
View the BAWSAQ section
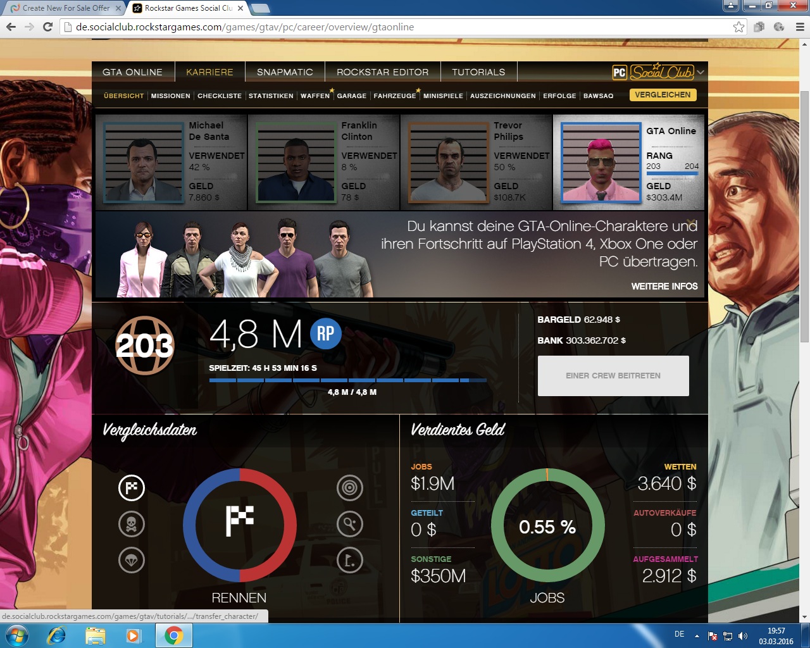coord(599,96)
